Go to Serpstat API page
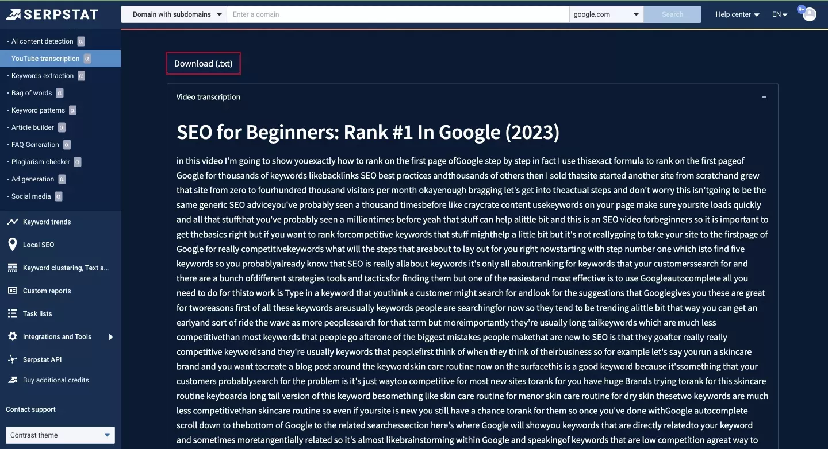 pyautogui.click(x=42, y=359)
